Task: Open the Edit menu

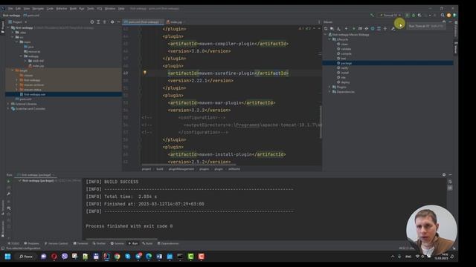Action: click(x=18, y=8)
